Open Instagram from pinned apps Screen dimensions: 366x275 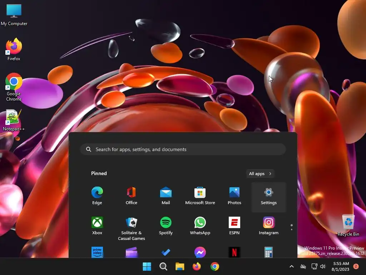coord(269,226)
